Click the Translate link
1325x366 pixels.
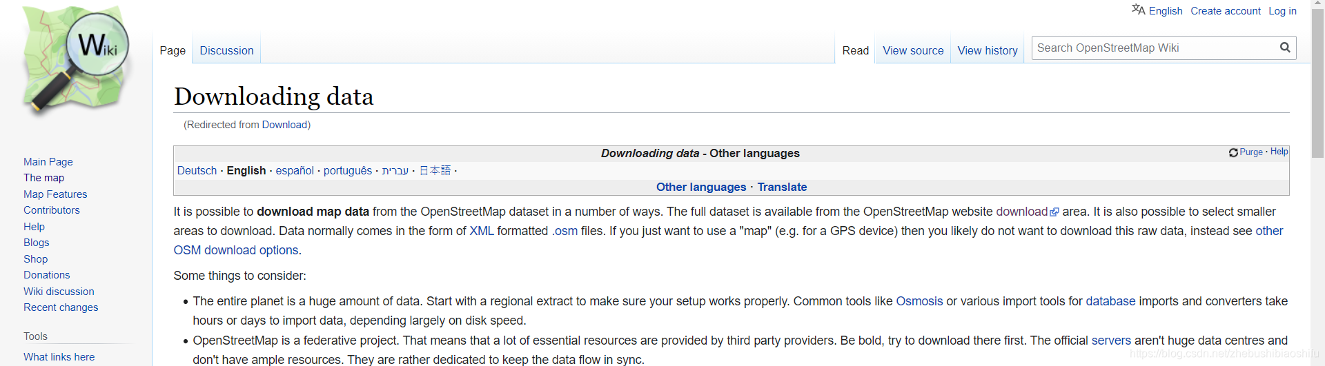(x=782, y=187)
